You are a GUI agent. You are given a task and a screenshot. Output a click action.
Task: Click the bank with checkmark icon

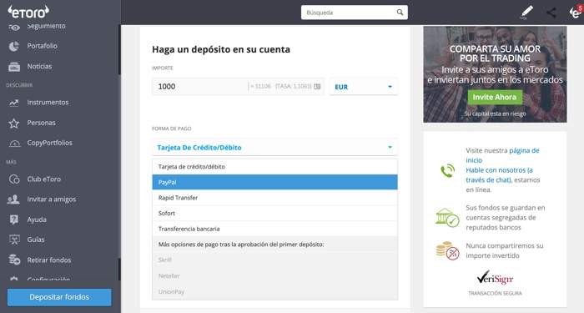(x=447, y=218)
